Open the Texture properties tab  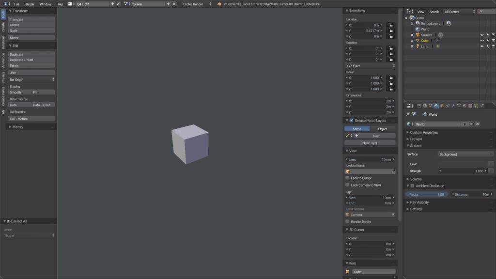coord(471,106)
